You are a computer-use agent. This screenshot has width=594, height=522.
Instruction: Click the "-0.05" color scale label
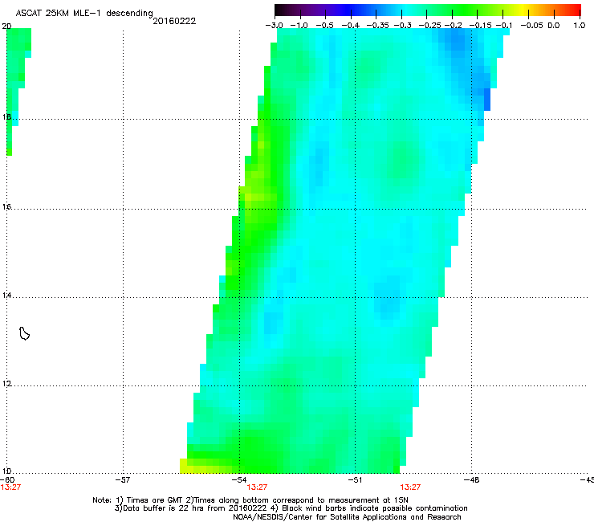531,26
